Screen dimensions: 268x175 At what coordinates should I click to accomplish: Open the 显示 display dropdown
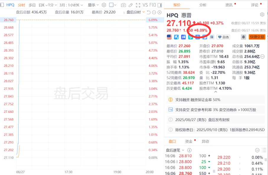click(x=93, y=5)
